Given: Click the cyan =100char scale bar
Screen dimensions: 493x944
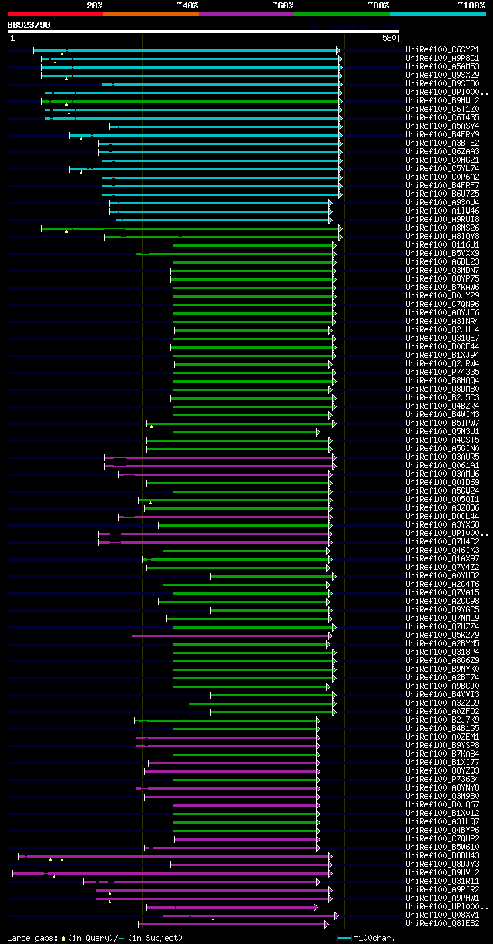Looking at the screenshot, I should tap(345, 938).
